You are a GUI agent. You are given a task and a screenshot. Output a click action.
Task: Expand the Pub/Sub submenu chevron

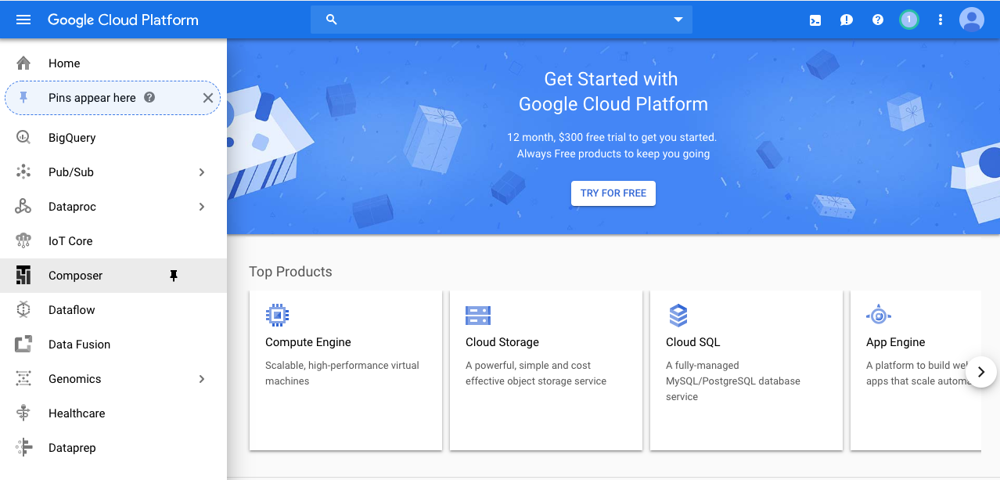pyautogui.click(x=201, y=172)
